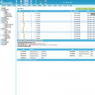Click the first green button above the table
This screenshot has width=95, height=95.
pos(78,9)
